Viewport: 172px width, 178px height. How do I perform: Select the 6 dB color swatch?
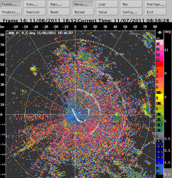point(160,69)
